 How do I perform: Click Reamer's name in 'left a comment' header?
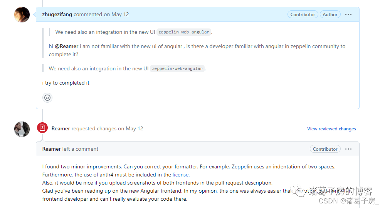pyautogui.click(x=51, y=149)
